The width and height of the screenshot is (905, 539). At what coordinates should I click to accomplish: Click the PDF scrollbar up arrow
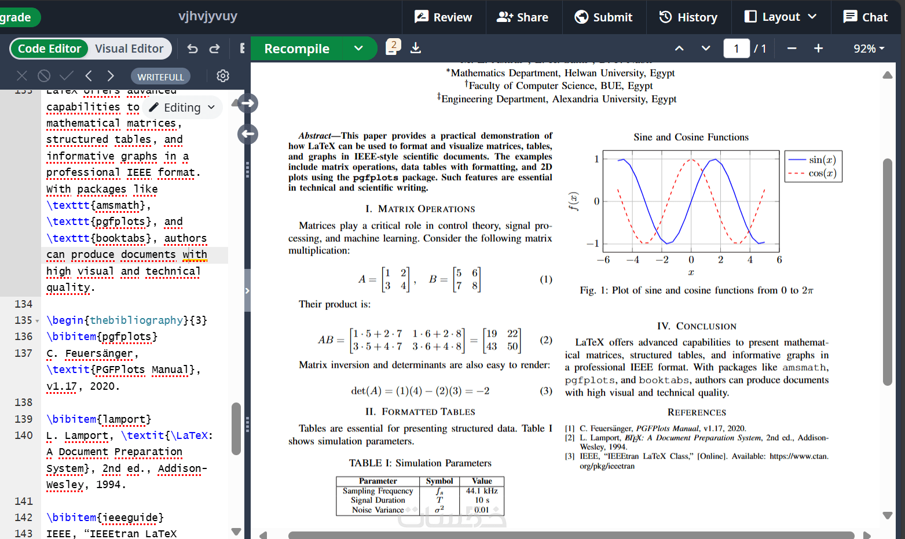pyautogui.click(x=887, y=75)
